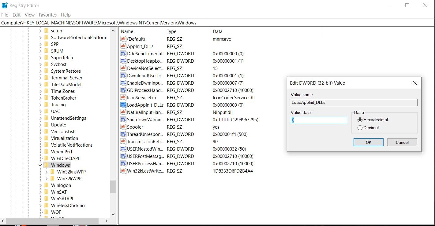The height and width of the screenshot is (226, 435).
Task: Click the DWORD icon beside USERProcessHan... entry
Action: coord(123,163)
